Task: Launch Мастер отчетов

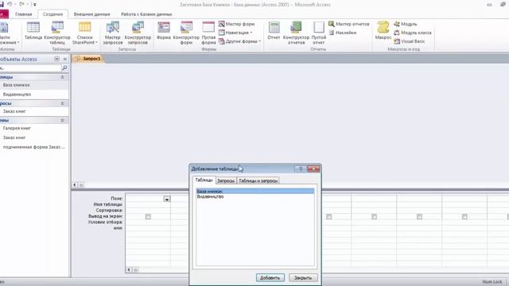Action: pyautogui.click(x=348, y=24)
